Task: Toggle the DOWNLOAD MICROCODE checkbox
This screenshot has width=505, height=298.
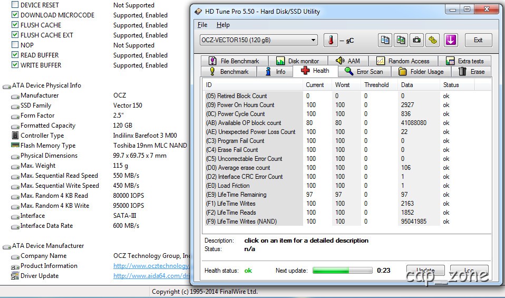Action: [x=15, y=15]
